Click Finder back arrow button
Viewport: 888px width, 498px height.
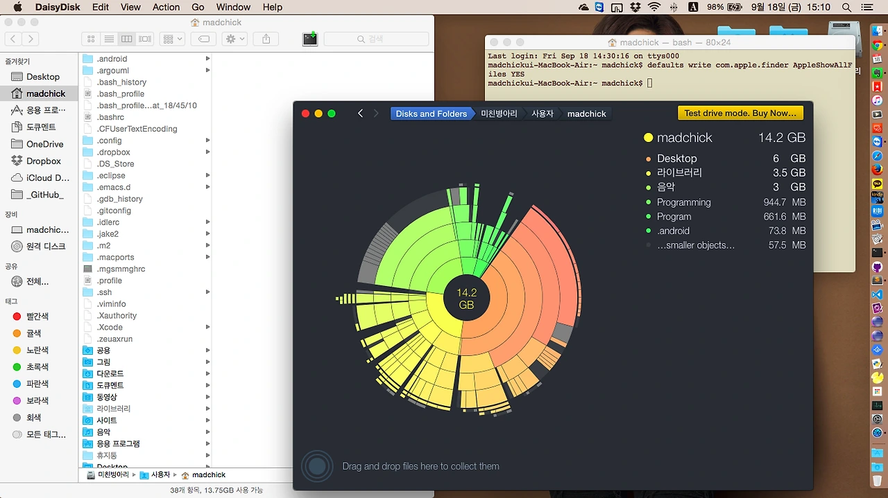pos(13,39)
